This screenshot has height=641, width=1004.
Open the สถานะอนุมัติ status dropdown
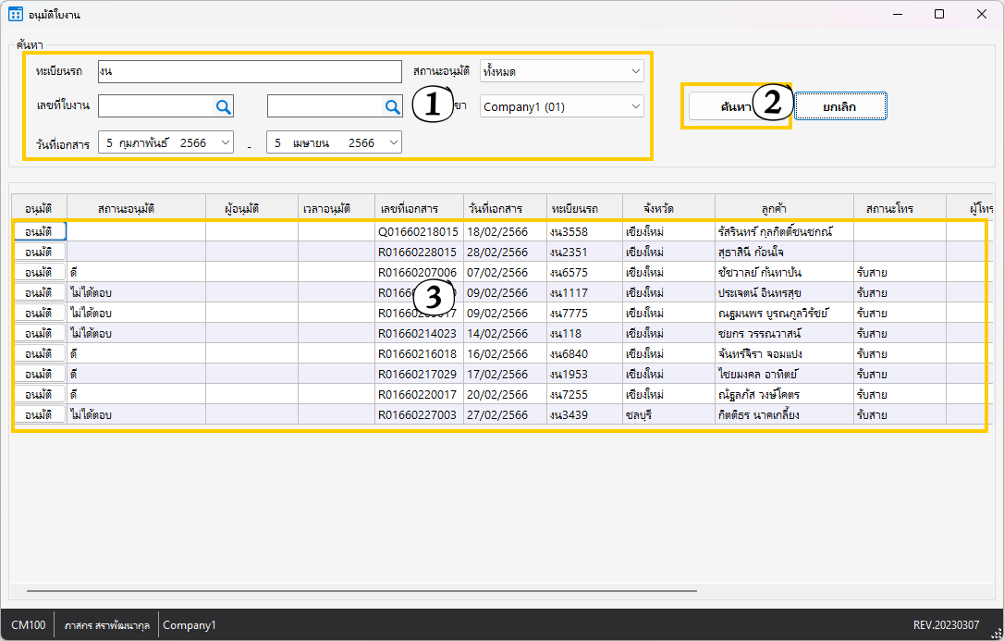(635, 71)
